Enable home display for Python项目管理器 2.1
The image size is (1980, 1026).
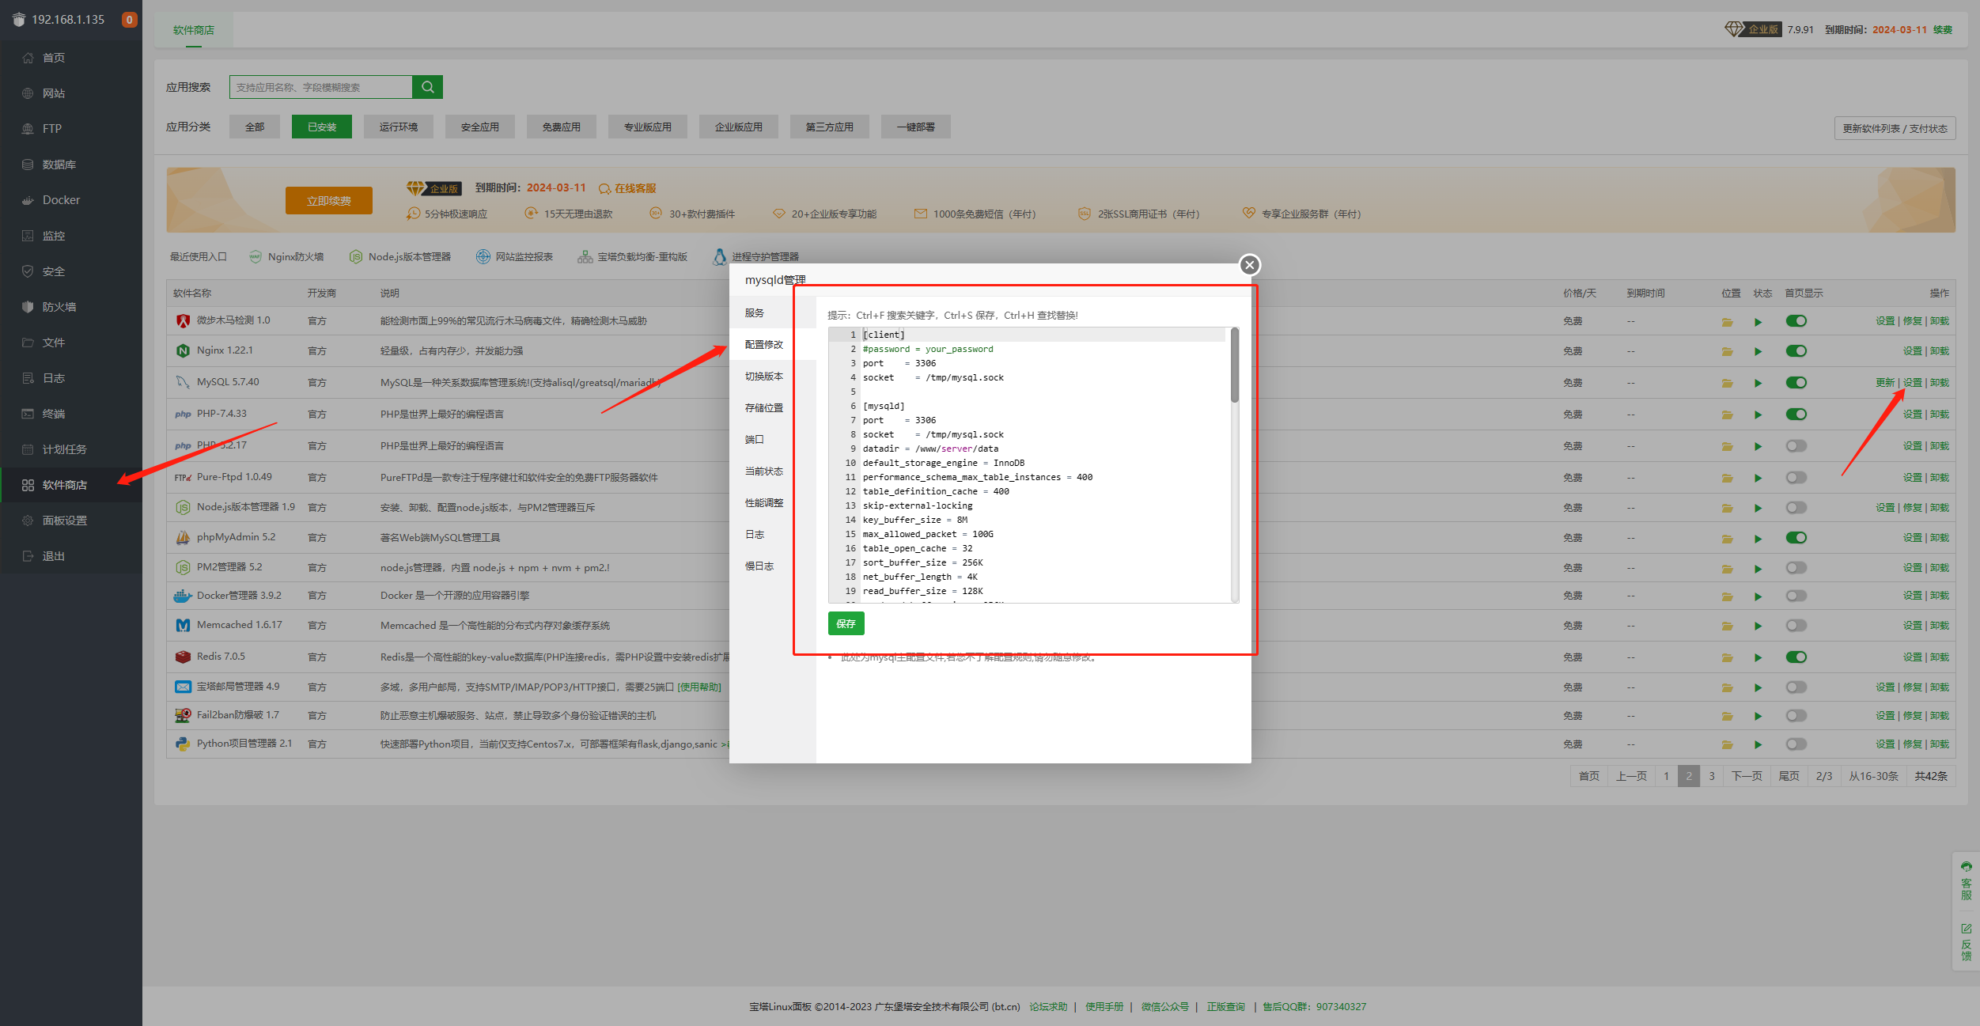point(1796,744)
